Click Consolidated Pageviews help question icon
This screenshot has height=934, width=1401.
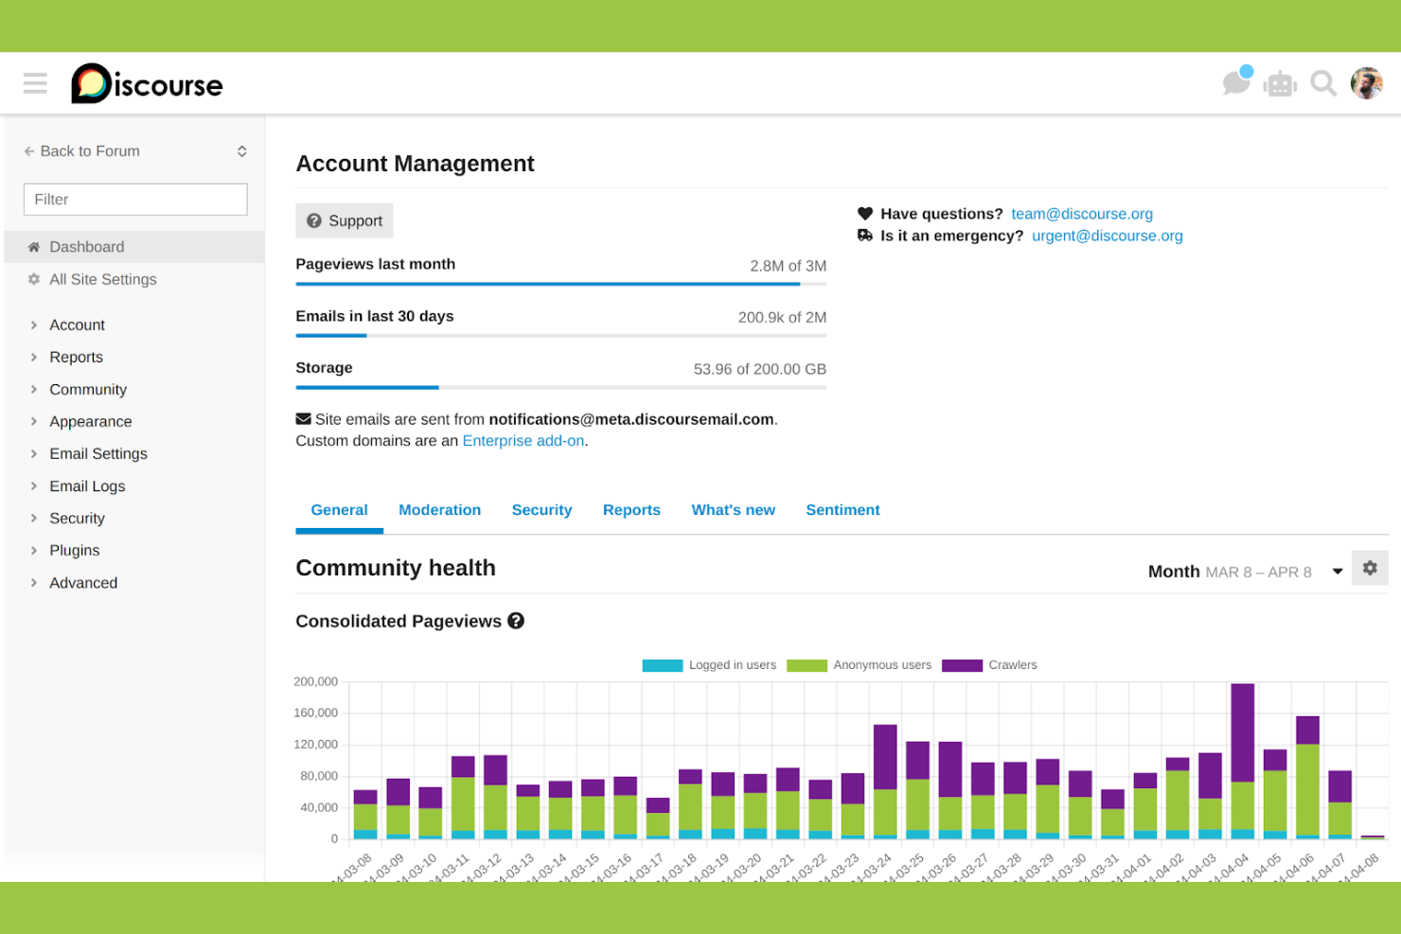coord(516,621)
